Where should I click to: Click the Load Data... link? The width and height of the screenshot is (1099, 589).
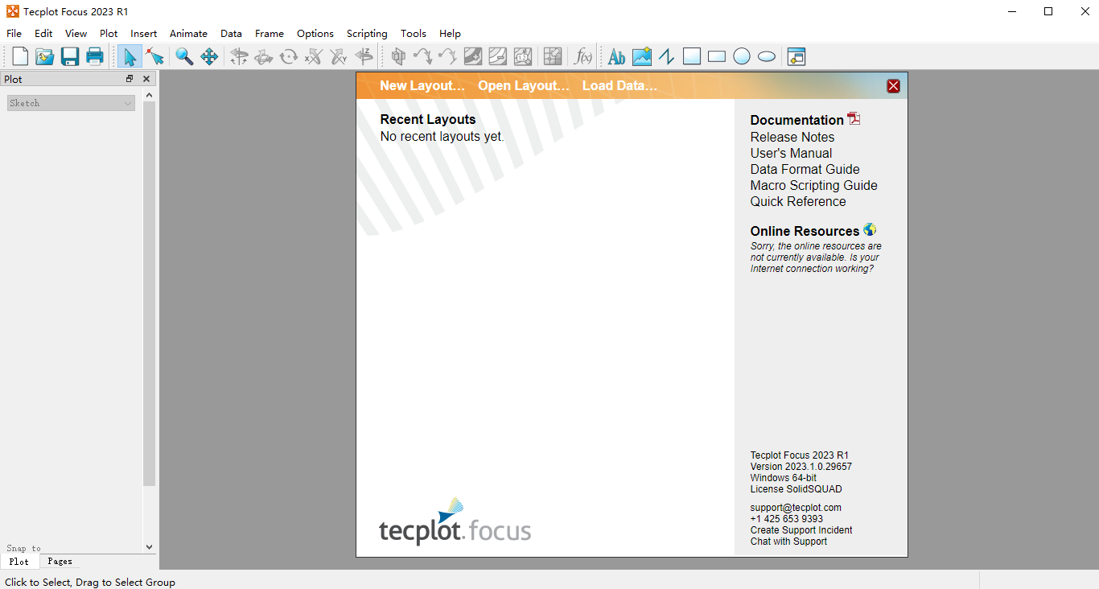pyautogui.click(x=619, y=85)
